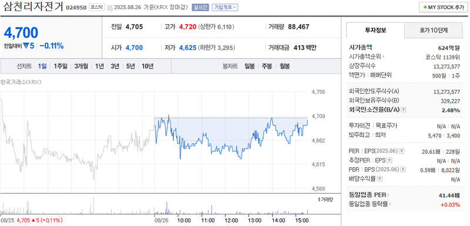This screenshot has width=470, height=226.
Task: Click the 실시간 badge
Action: pos(200,8)
